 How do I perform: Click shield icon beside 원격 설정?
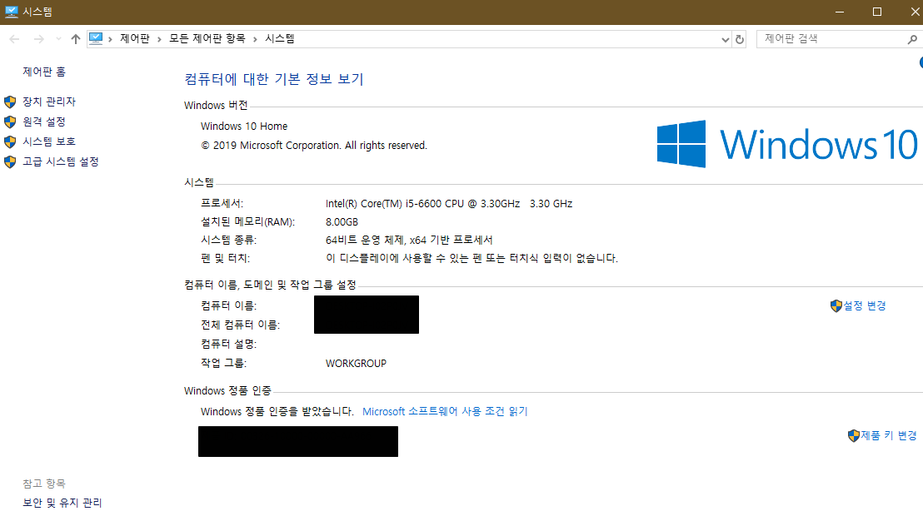pyautogui.click(x=10, y=122)
